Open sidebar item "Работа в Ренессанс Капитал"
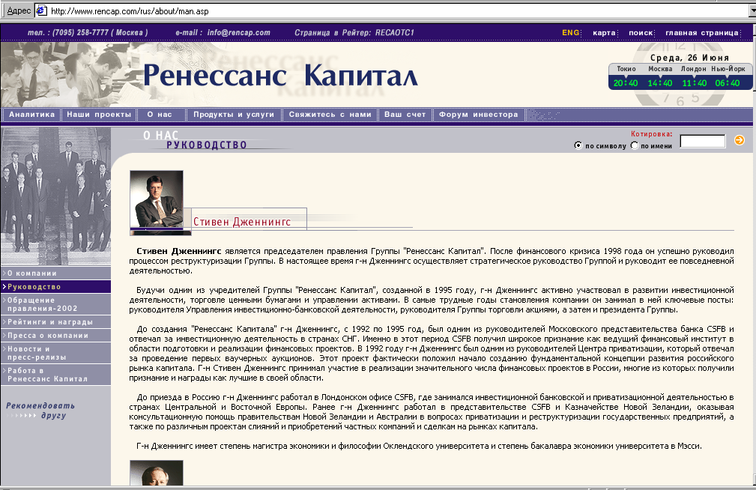Image resolution: width=756 pixels, height=490 pixels. click(56, 375)
